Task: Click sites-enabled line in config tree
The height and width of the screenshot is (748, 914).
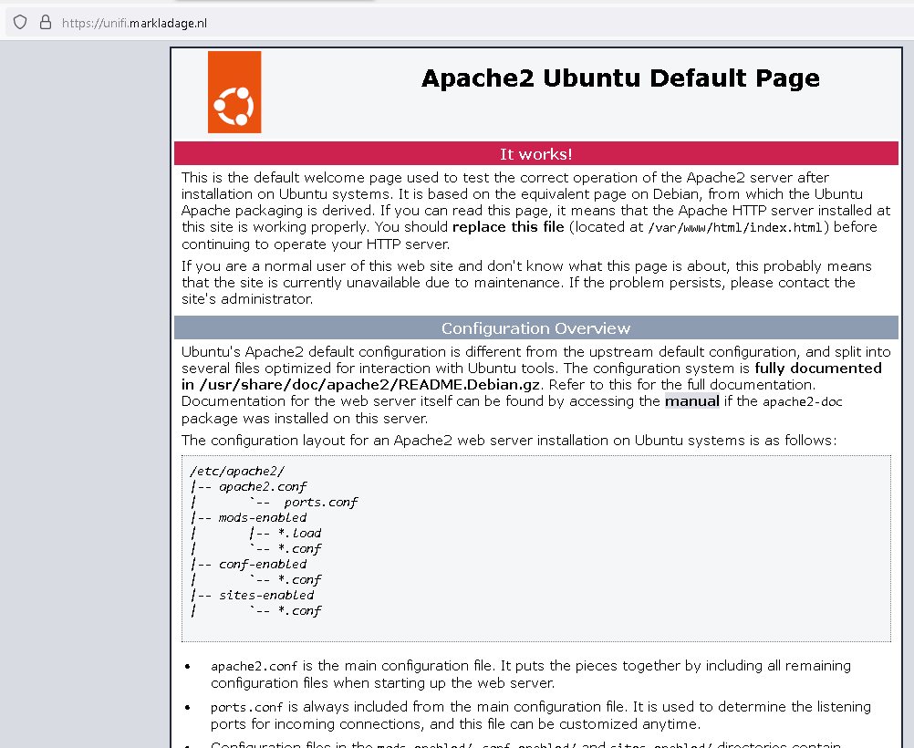Action: tap(265, 596)
